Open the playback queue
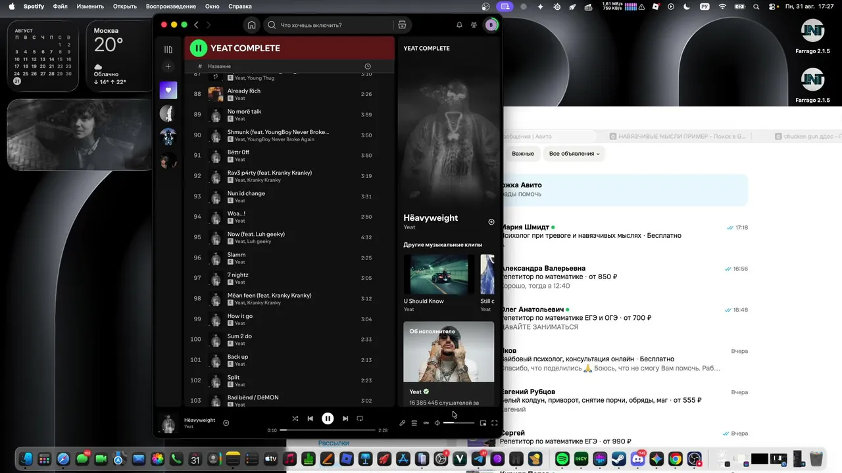 pos(414,423)
